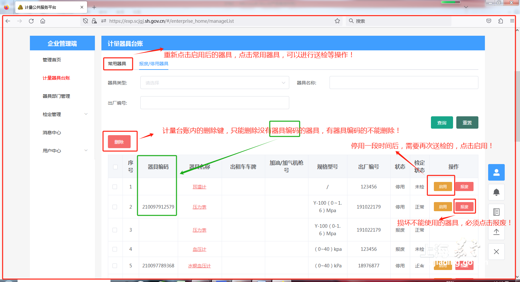Click the 出厂编号 input field
This screenshot has width=520, height=282.
pos(215,103)
